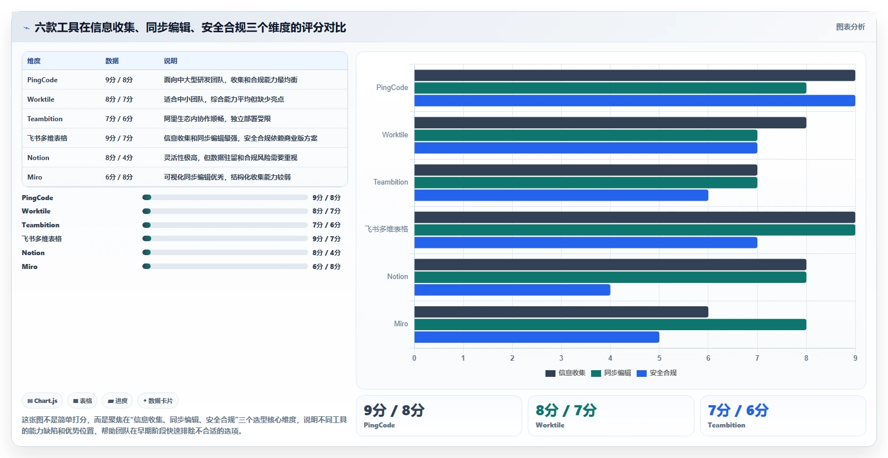Click the 6分 / 8分 table cell
The image size is (888, 458).
click(x=119, y=177)
